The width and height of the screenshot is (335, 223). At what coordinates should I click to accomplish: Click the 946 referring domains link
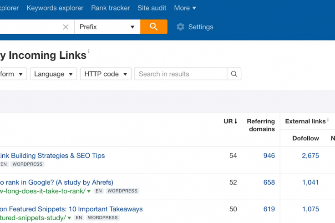pos(269,156)
